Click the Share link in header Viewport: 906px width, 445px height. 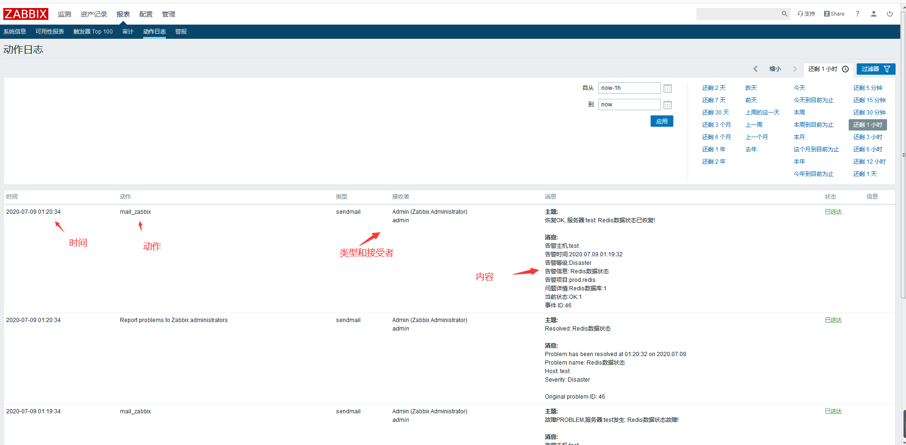[x=834, y=14]
